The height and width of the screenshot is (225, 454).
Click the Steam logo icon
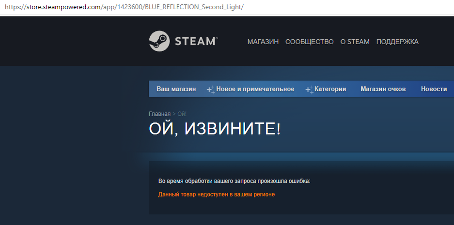coord(159,41)
